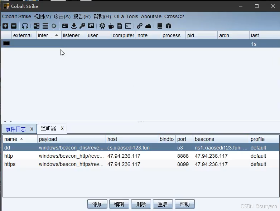280x211 pixels.
Task: Select the http listener name
Action: 9,156
